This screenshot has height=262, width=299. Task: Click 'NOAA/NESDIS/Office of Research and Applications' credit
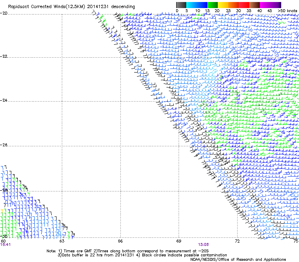[238, 260]
